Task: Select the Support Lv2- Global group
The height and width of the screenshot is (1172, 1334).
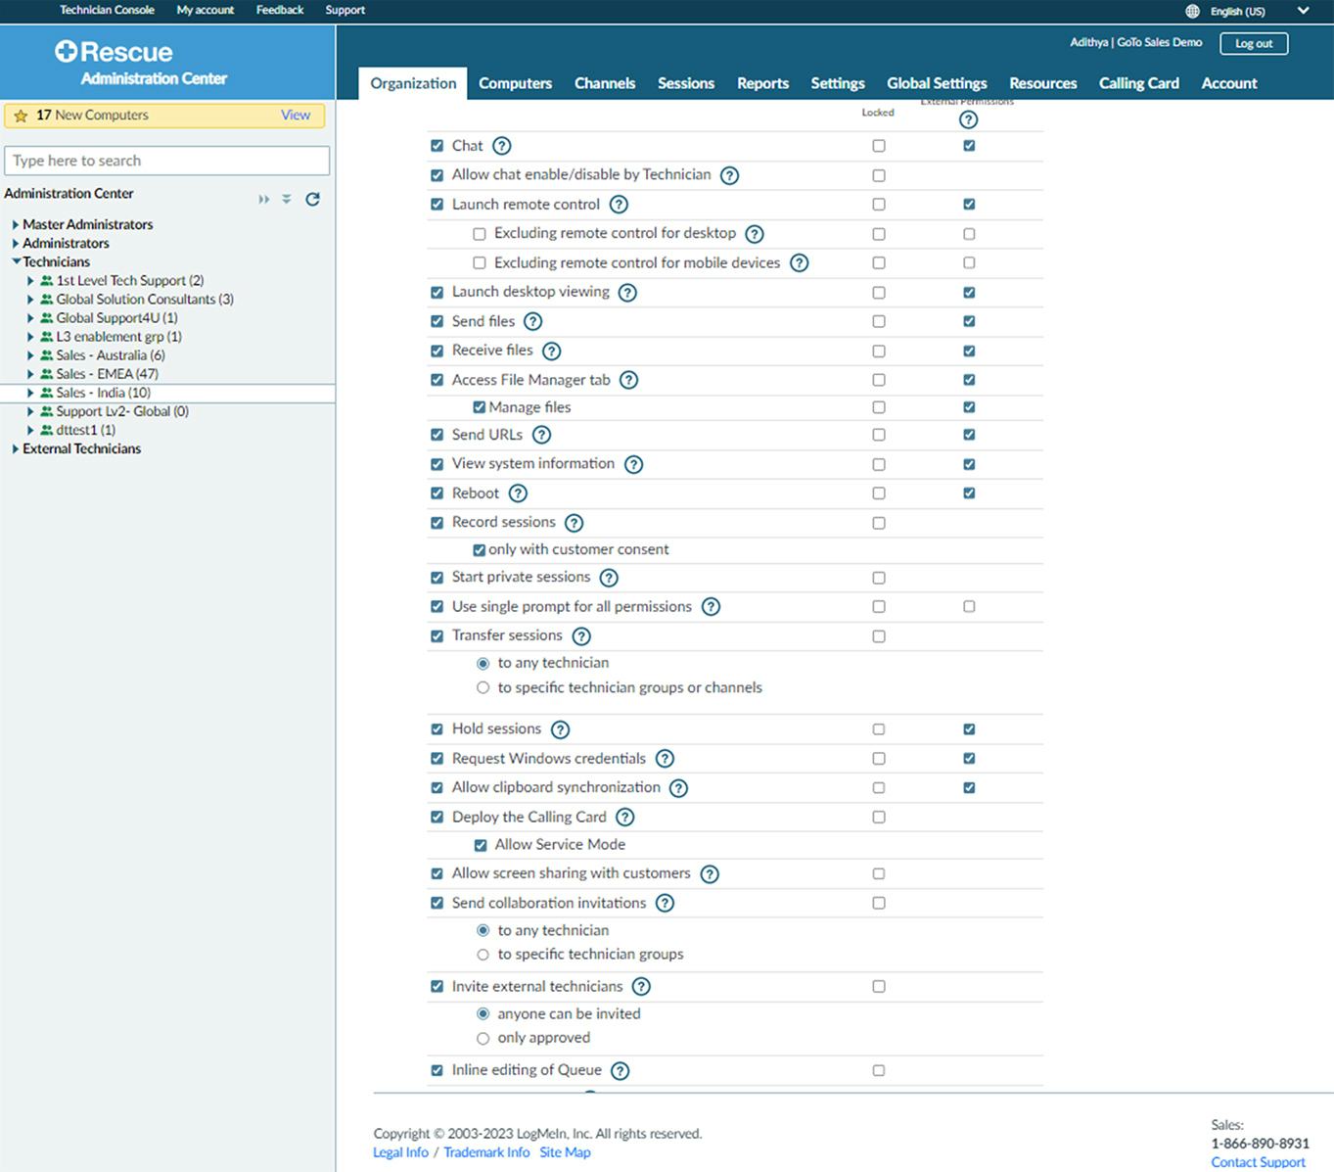Action: pos(122,412)
